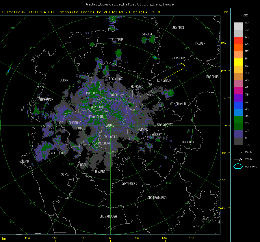Click the SINDHANUR city label
260x242 pixels.
point(178,104)
